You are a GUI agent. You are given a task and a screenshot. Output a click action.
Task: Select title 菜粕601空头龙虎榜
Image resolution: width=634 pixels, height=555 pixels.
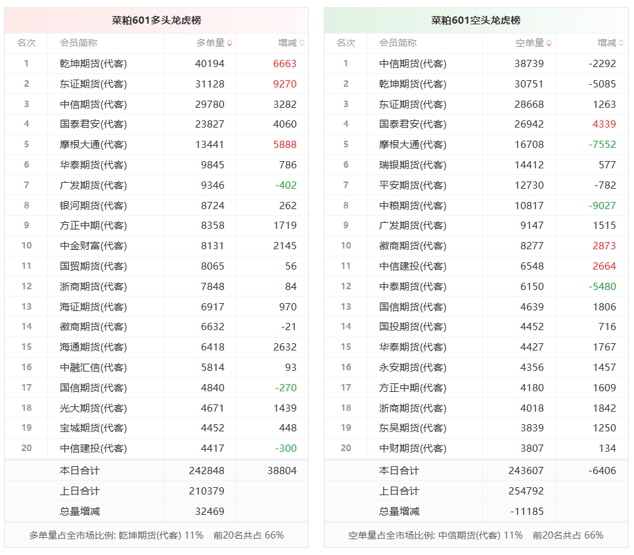click(476, 20)
